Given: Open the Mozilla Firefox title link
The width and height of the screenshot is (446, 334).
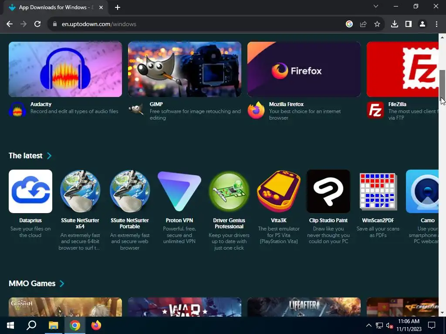Looking at the screenshot, I should point(287,104).
